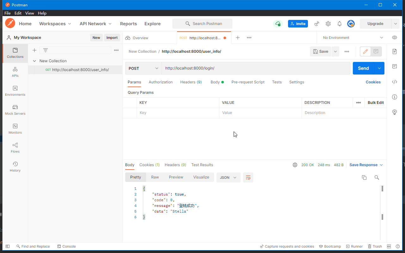Open the Edit menu
Image resolution: width=405 pixels, height=253 pixels.
pos(18,13)
